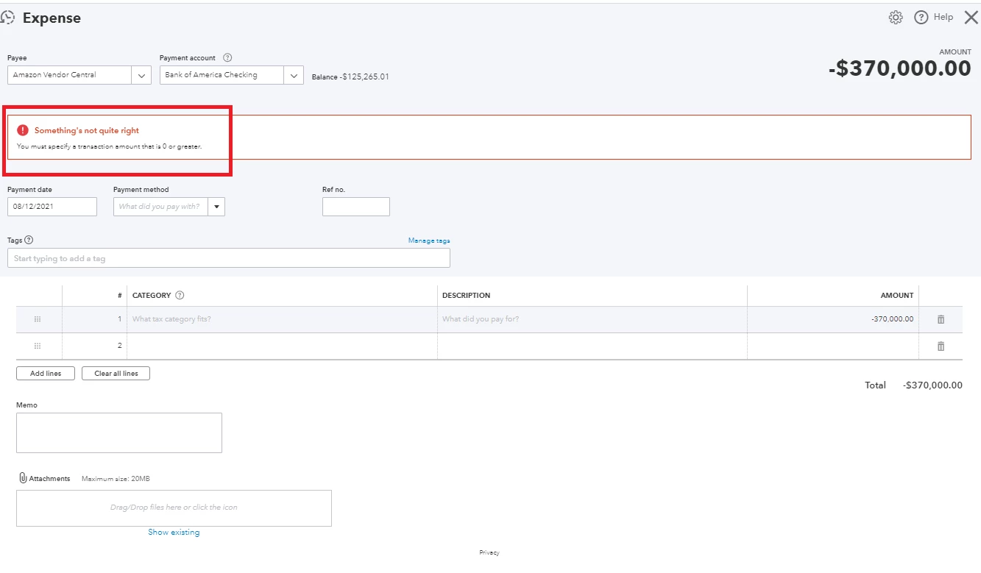The width and height of the screenshot is (981, 573).
Task: Open the Manage tags link
Action: coord(429,241)
